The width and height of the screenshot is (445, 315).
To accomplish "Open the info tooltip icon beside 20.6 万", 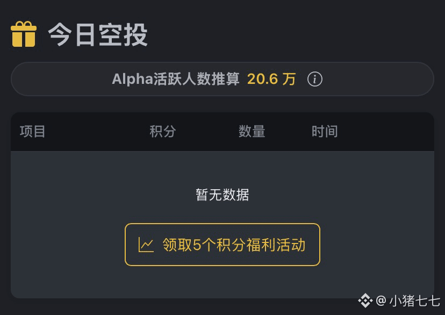I will (314, 80).
